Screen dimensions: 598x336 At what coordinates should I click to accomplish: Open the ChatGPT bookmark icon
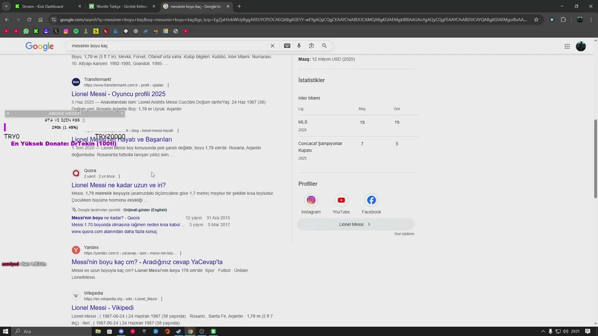coord(135,31)
